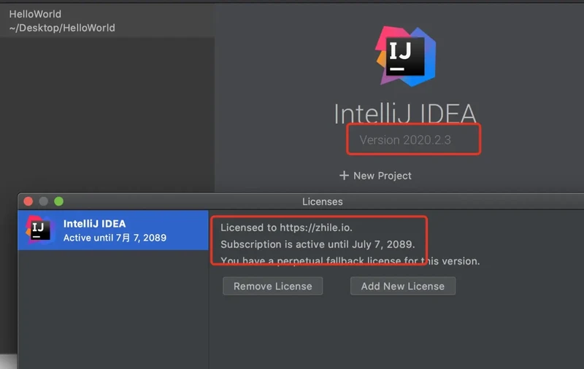Click the IntelliJ IDEA icon in Licenses list
This screenshot has width=584, height=369.
[x=39, y=230]
